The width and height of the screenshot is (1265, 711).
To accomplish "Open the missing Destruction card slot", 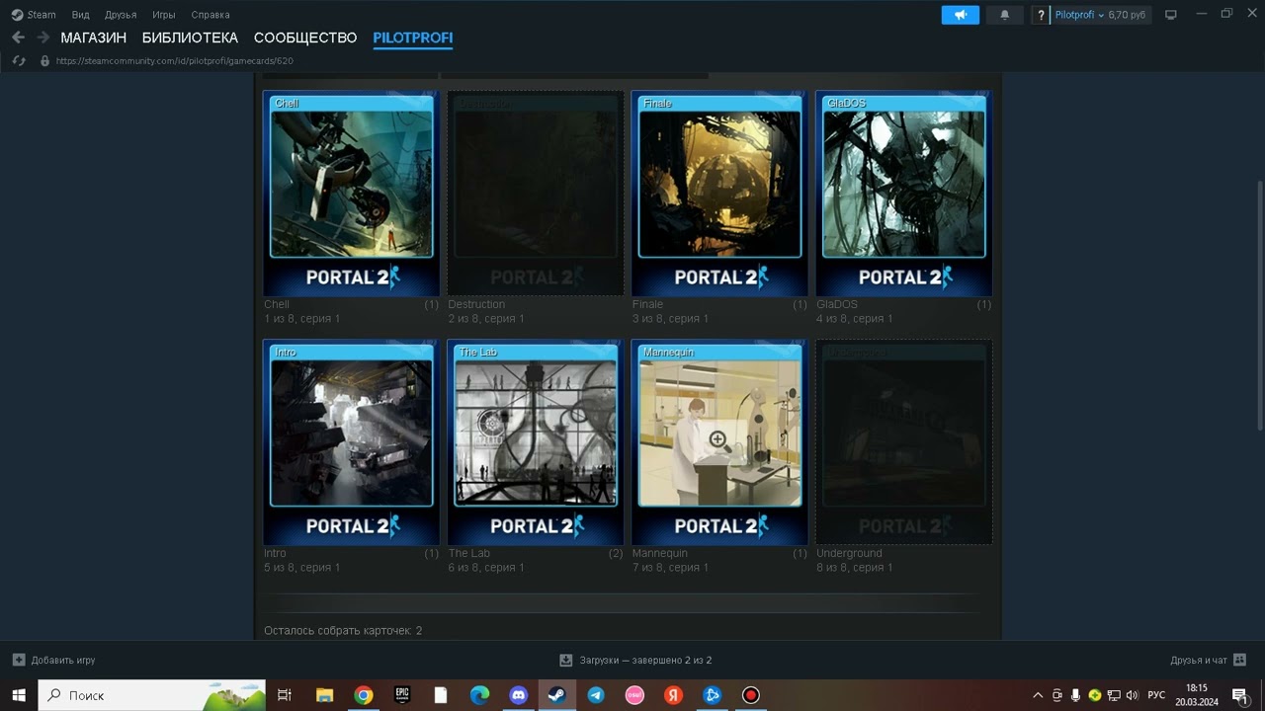I will [535, 194].
